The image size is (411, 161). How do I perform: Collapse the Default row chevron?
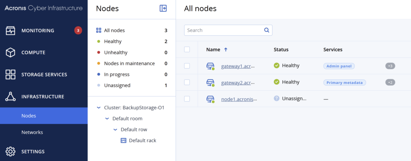click(115, 129)
